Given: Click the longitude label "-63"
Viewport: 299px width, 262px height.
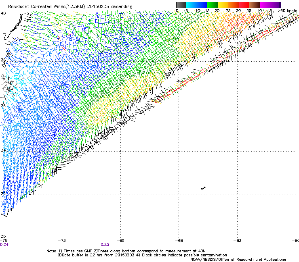Looking at the screenshot, I should coord(238,240).
